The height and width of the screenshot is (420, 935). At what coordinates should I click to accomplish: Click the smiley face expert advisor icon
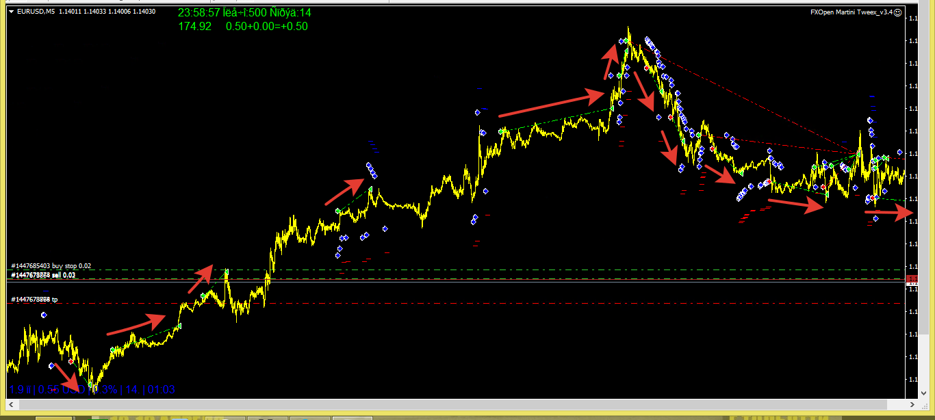898,12
